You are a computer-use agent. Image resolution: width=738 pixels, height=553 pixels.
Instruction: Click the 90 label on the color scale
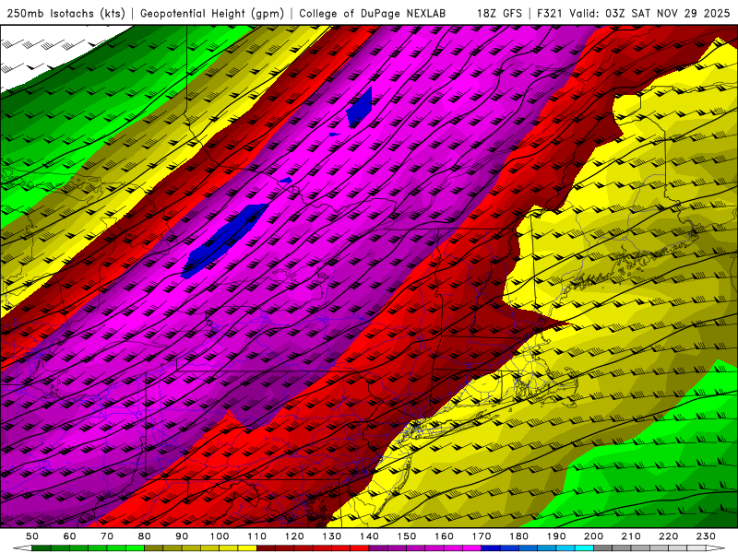[182, 536]
